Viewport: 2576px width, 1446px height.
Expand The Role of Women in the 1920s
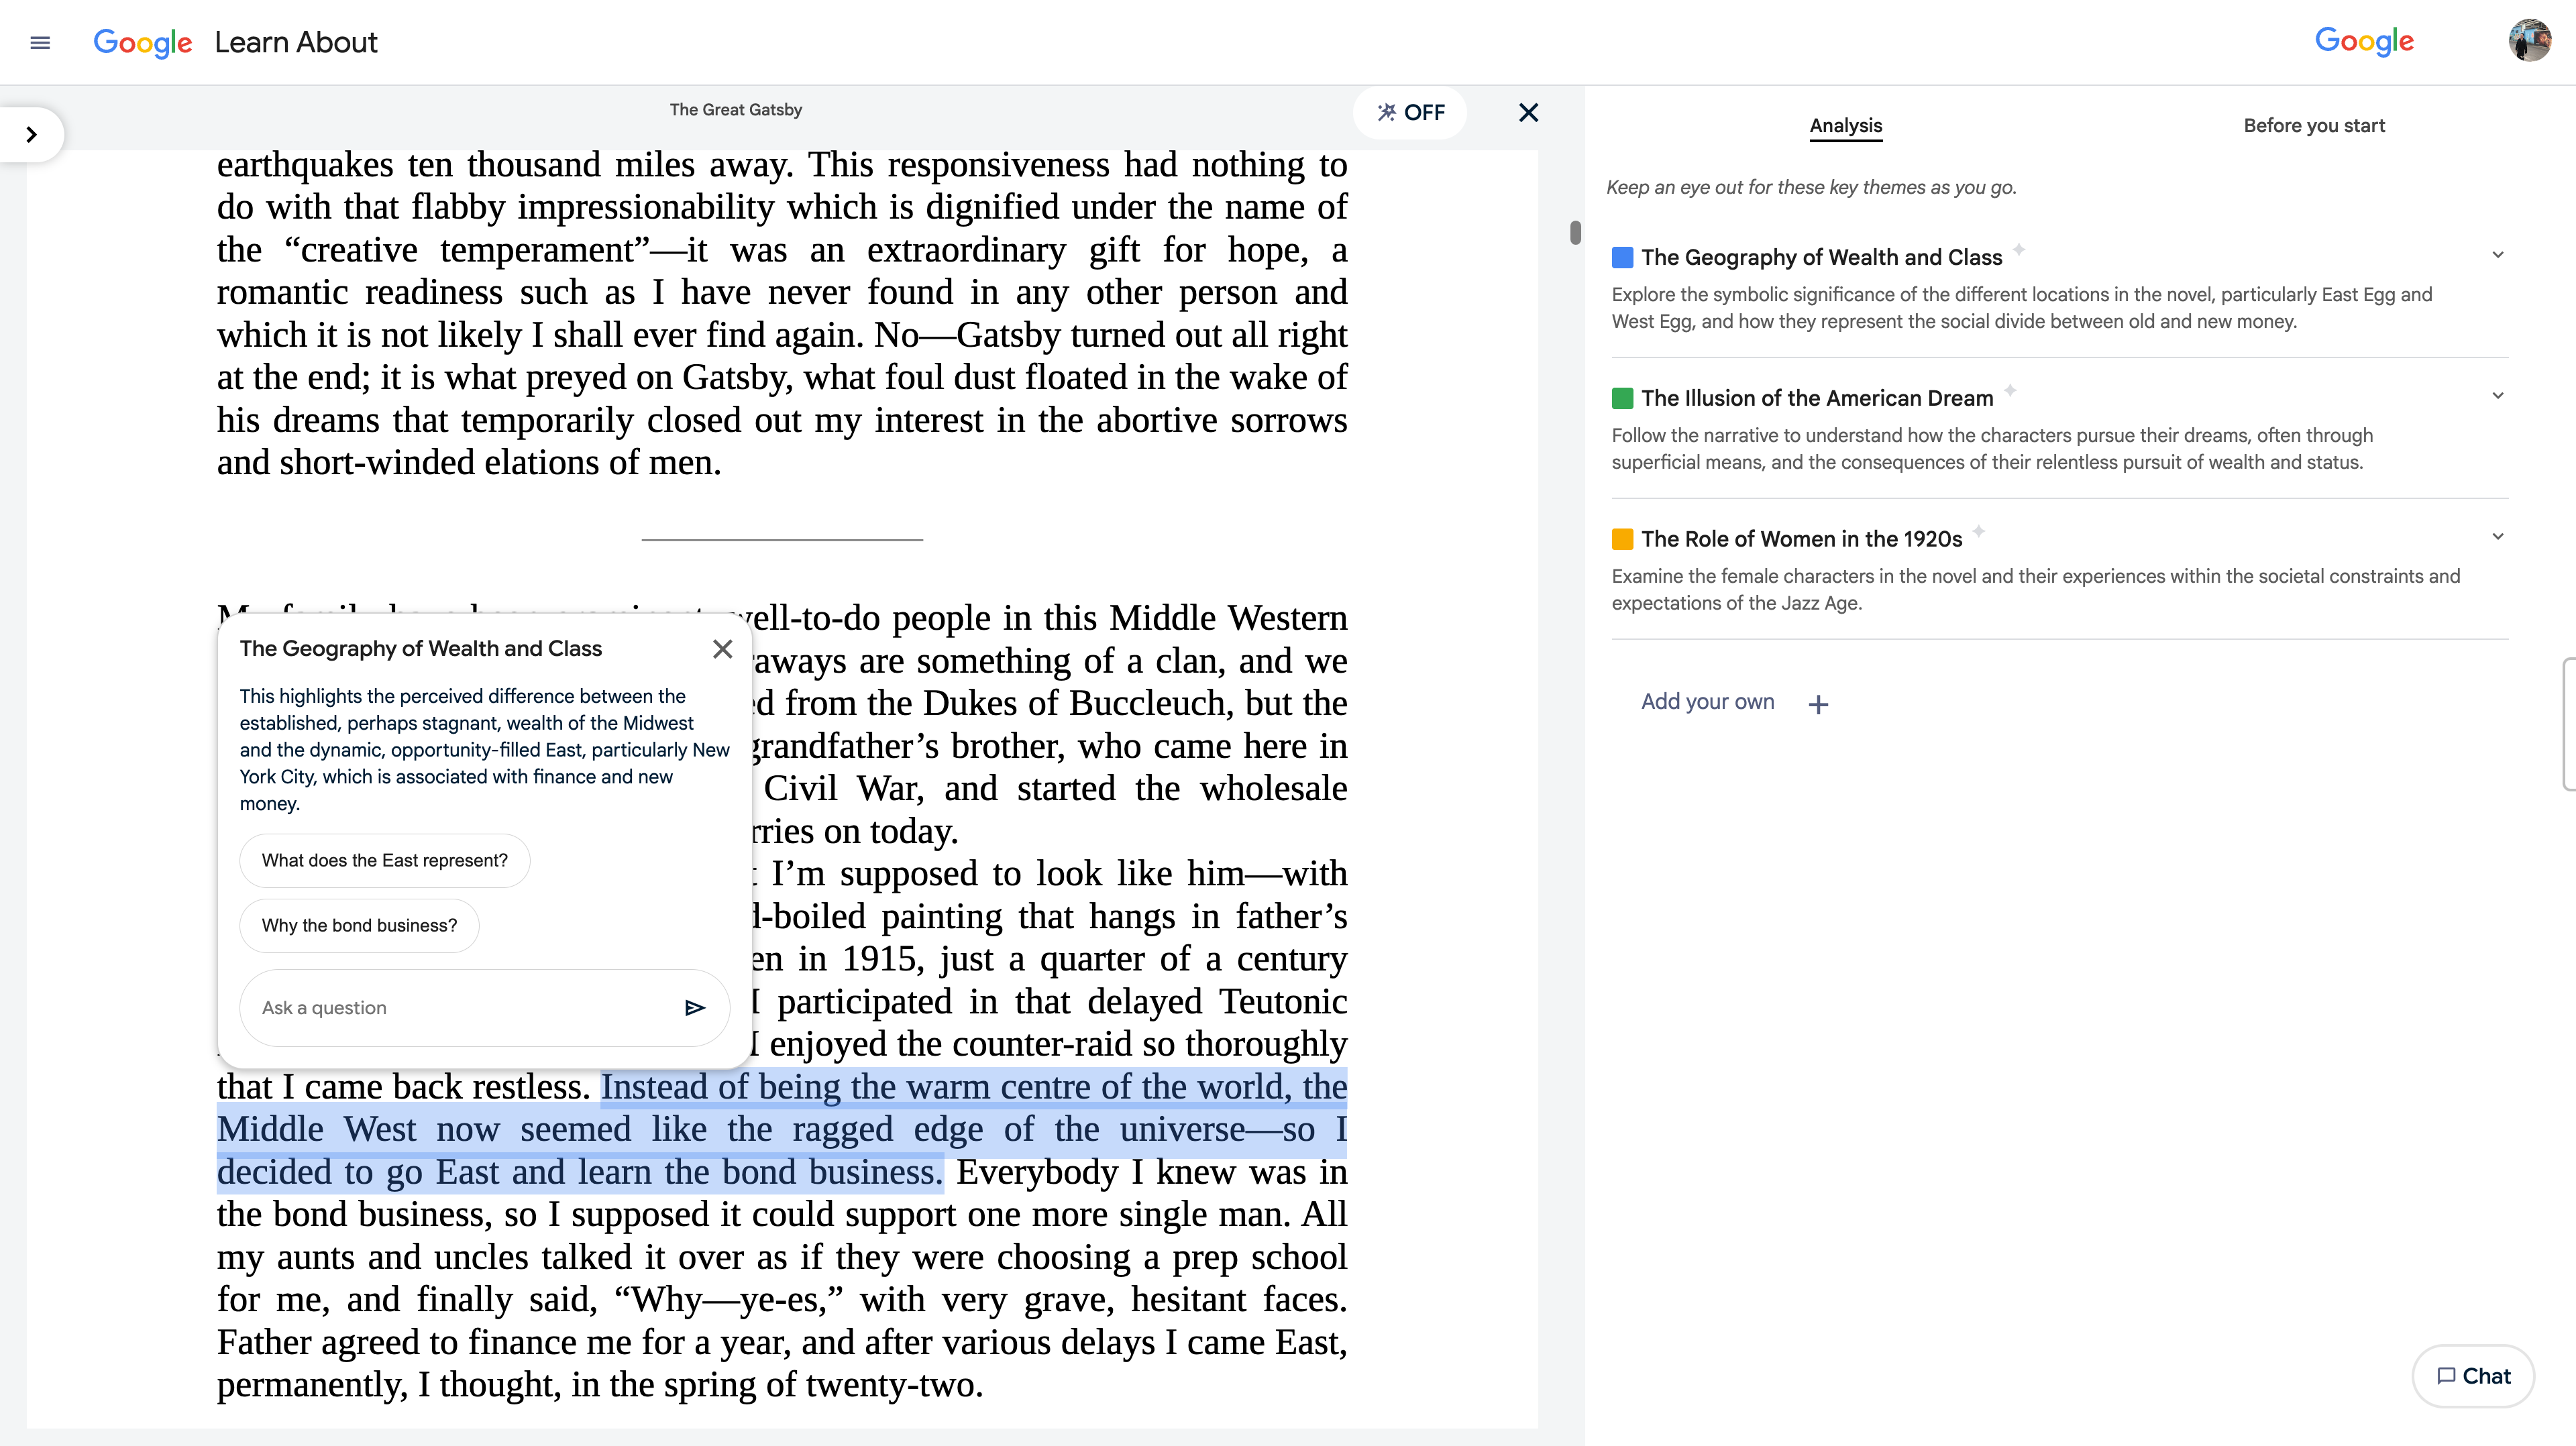point(2497,537)
